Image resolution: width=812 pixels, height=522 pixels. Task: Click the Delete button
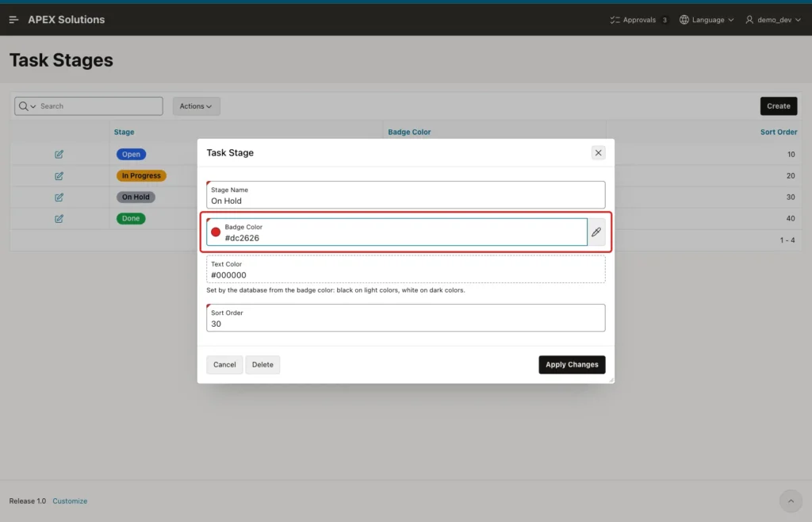[262, 365]
